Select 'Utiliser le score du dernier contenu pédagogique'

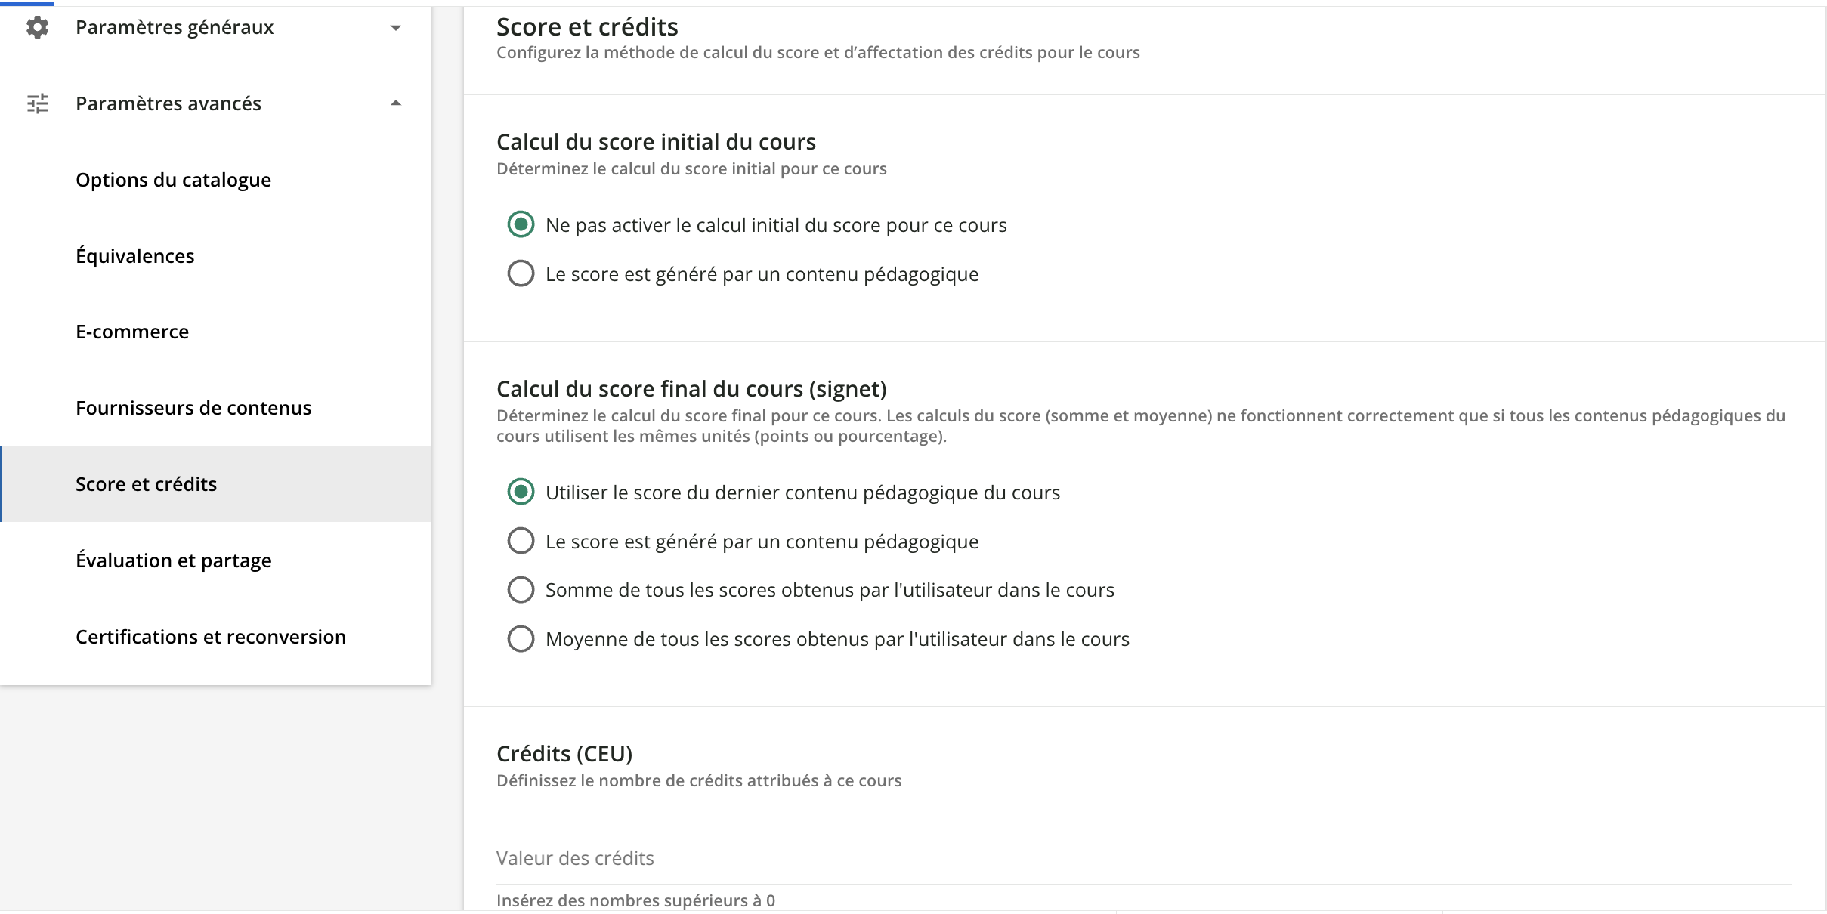(x=521, y=492)
